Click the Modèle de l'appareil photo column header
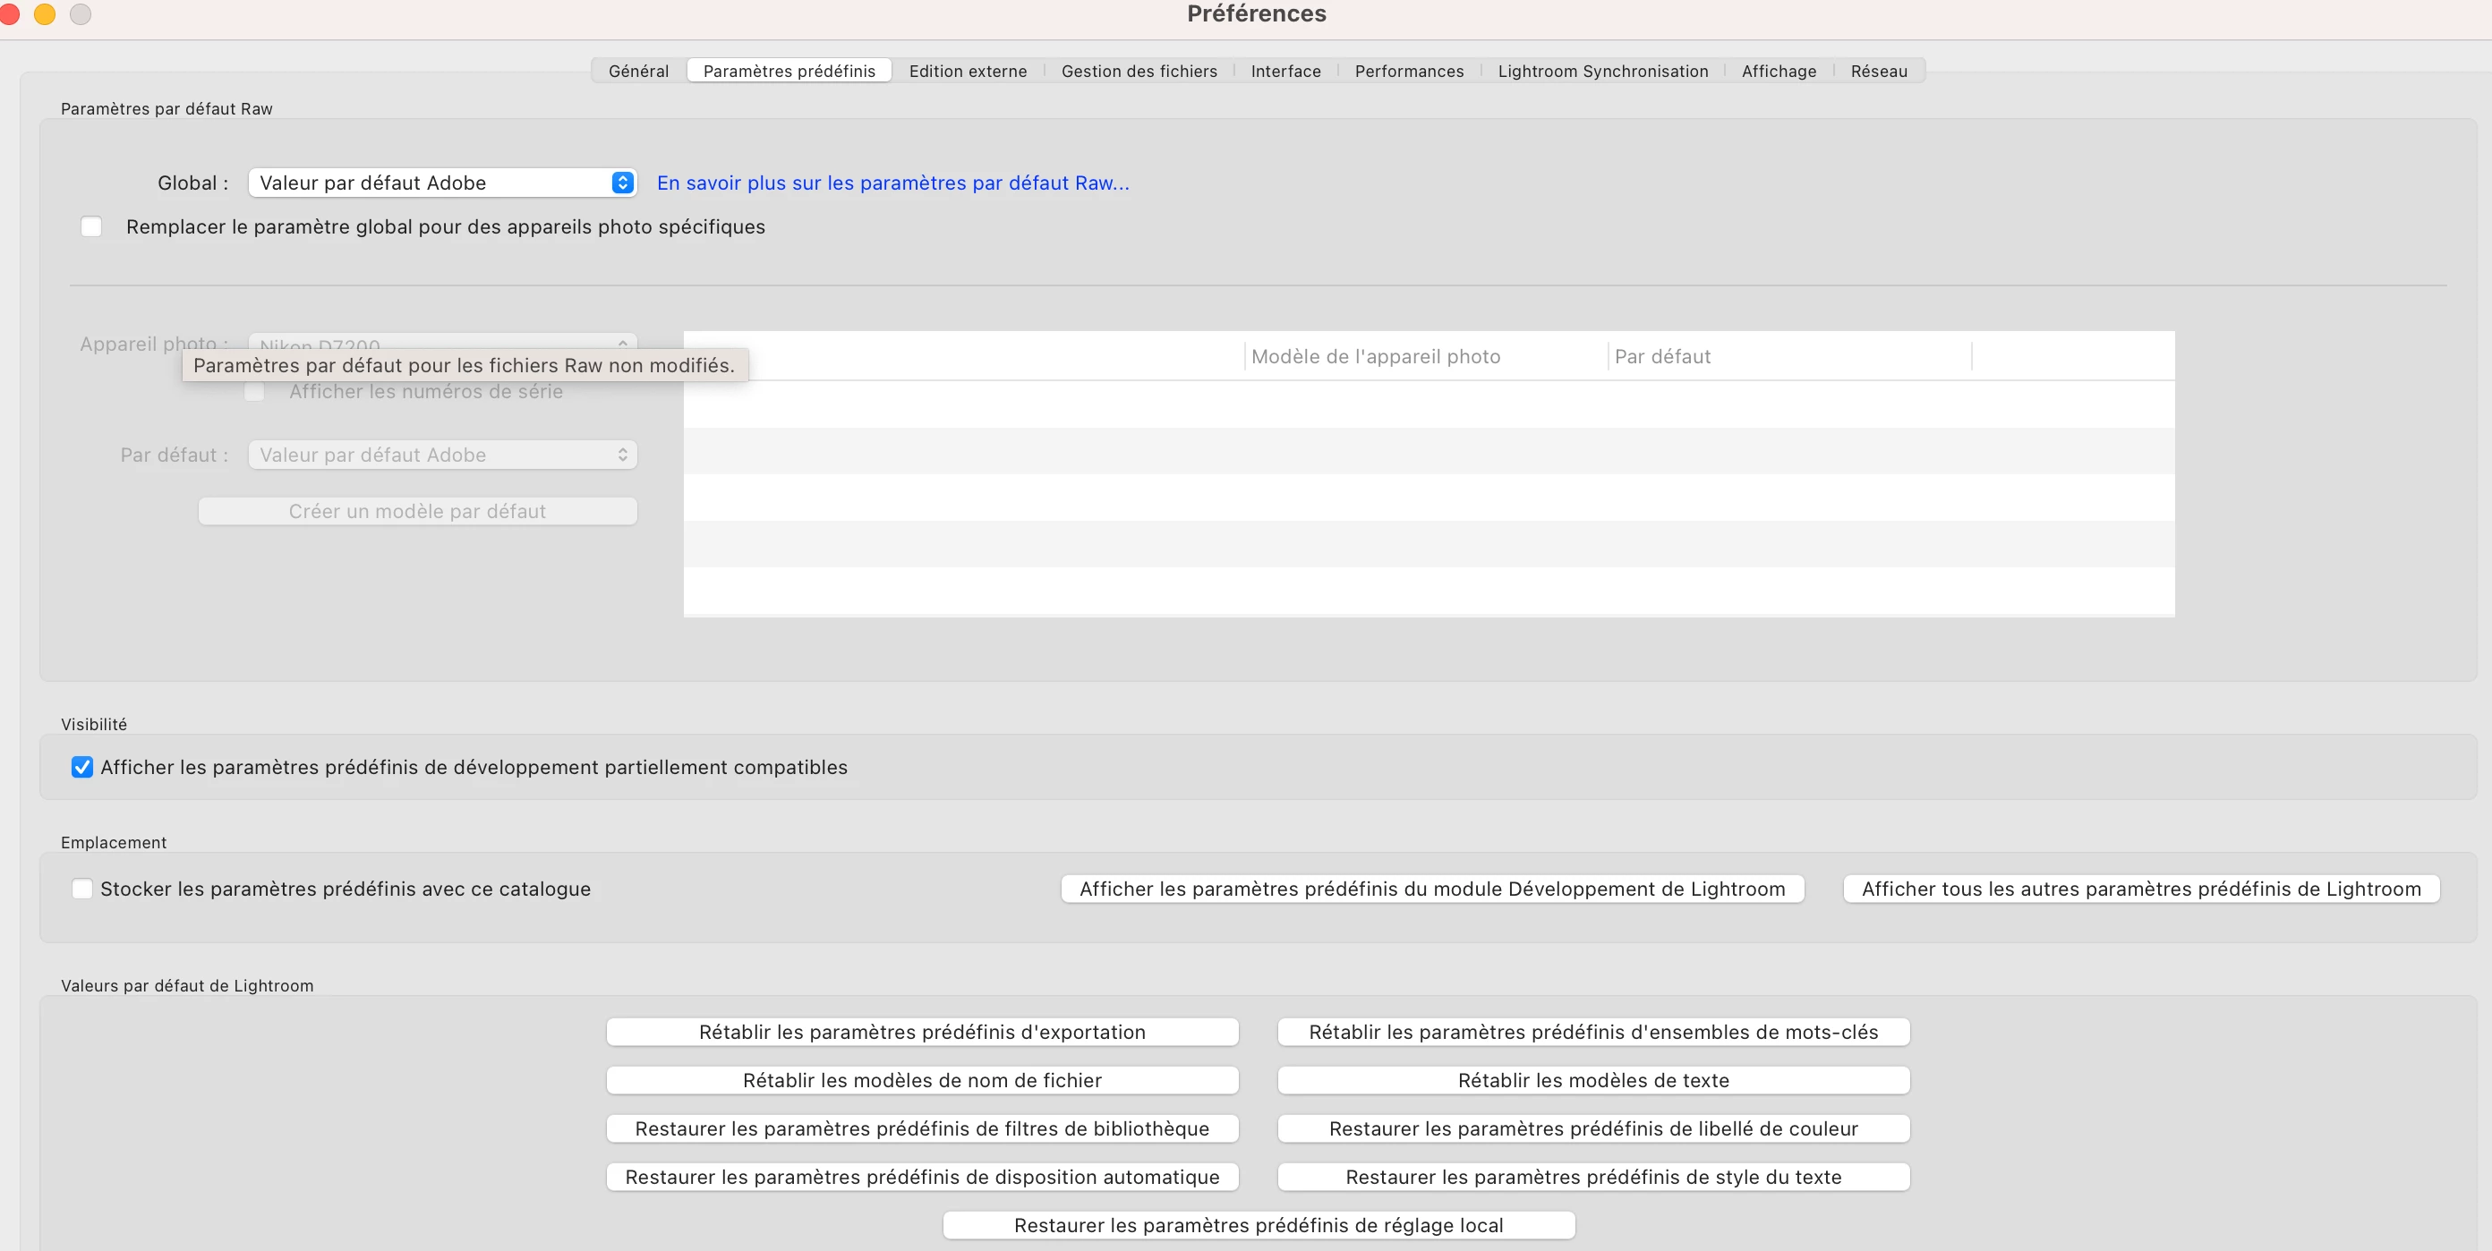The width and height of the screenshot is (2492, 1251). point(1375,357)
